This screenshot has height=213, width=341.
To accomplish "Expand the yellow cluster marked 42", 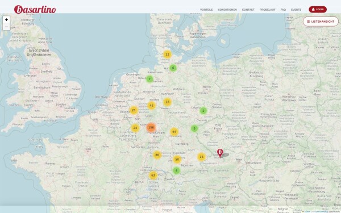I will 152,106.
